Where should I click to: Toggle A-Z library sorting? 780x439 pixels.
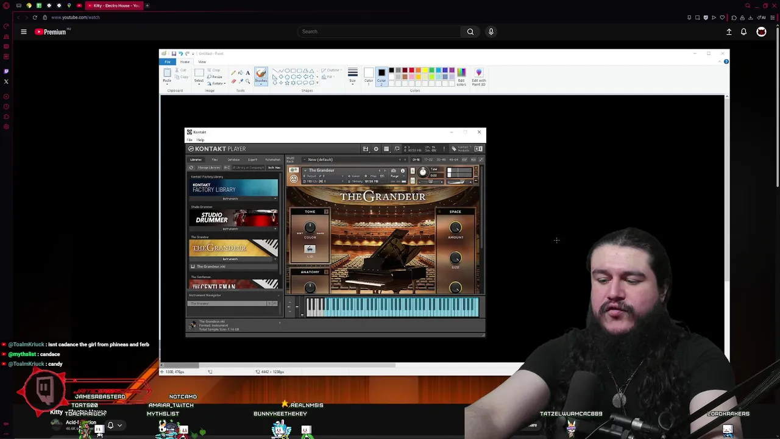[x=227, y=168]
